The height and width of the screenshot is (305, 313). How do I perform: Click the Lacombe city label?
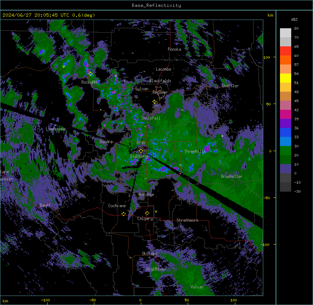click(163, 69)
